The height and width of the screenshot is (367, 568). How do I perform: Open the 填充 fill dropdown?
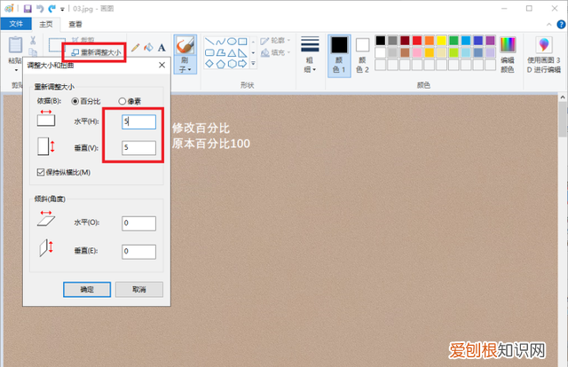click(275, 53)
